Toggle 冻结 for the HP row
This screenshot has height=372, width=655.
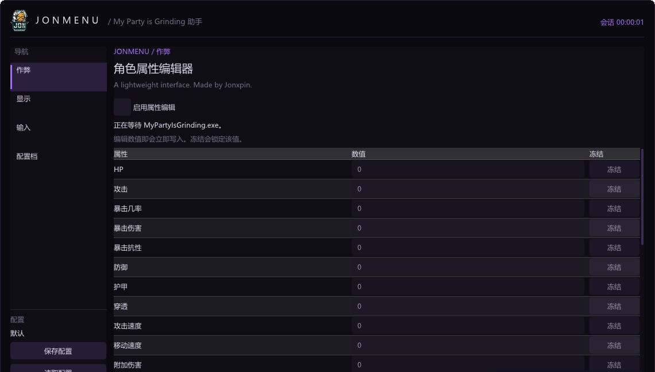point(614,169)
